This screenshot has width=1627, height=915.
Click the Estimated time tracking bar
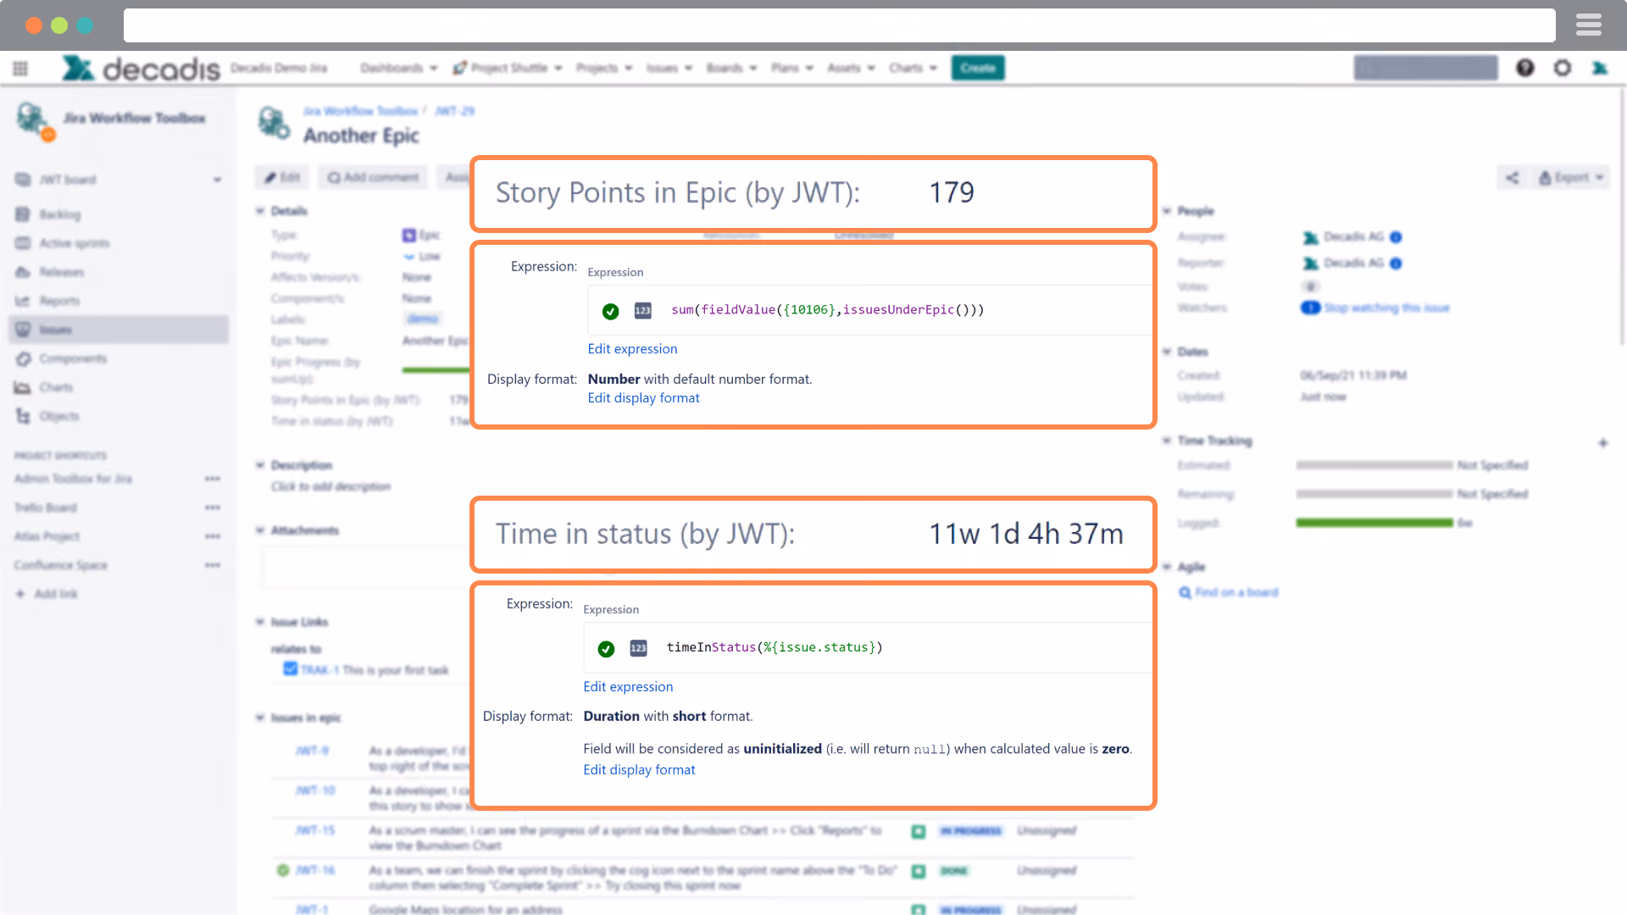[1374, 465]
